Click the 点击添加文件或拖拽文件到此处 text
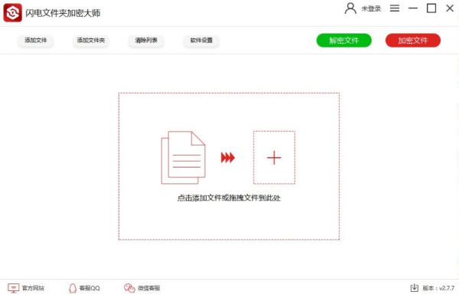459x298 pixels. click(229, 198)
